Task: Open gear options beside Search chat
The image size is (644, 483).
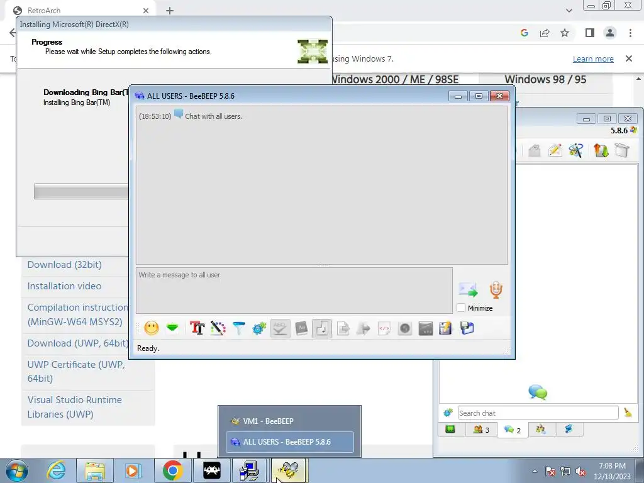Action: click(448, 413)
